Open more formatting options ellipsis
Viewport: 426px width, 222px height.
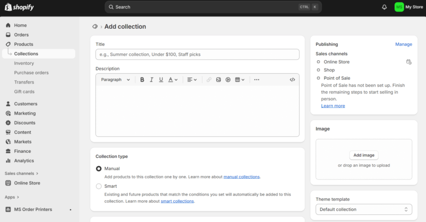point(256,80)
